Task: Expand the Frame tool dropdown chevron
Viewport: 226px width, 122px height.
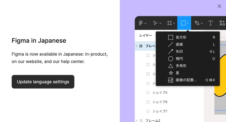Action: 174,23
